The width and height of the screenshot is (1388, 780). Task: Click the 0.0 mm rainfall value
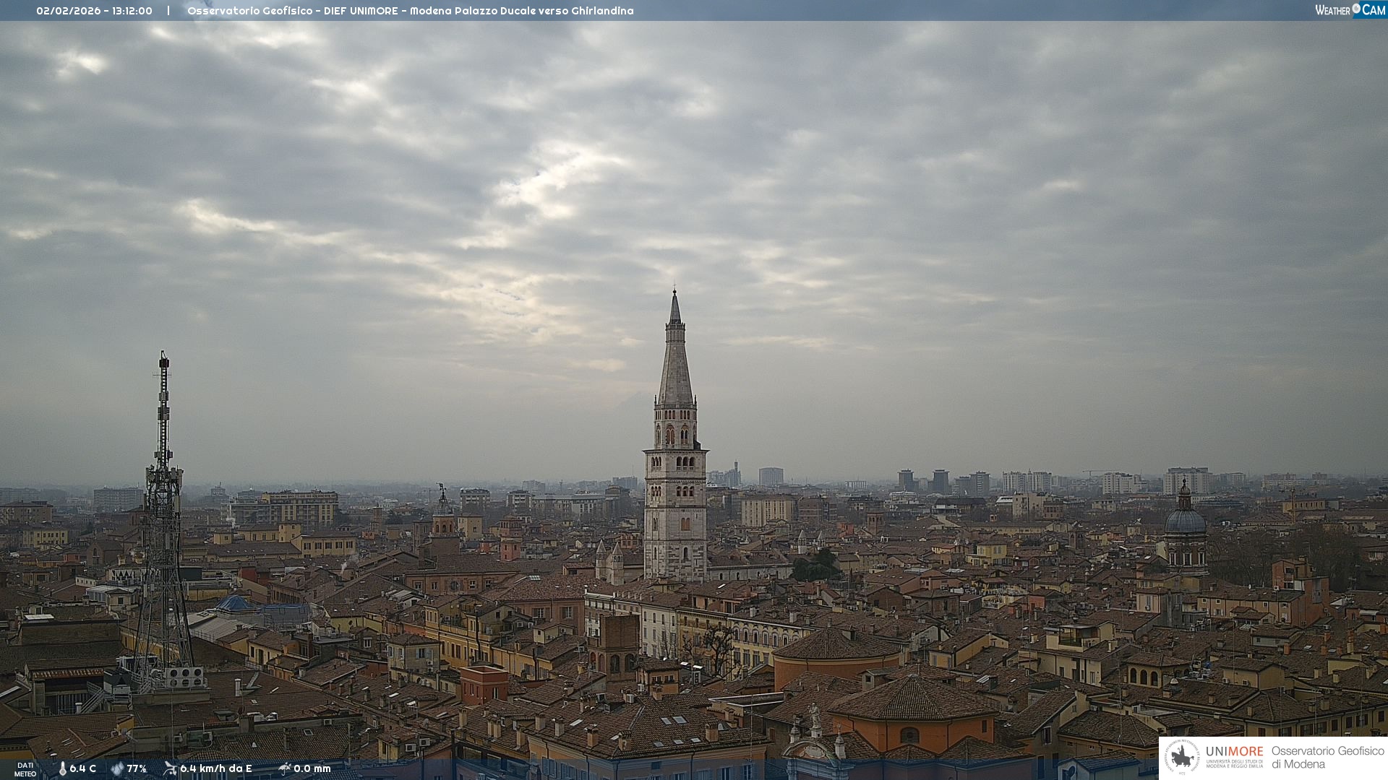coord(312,768)
